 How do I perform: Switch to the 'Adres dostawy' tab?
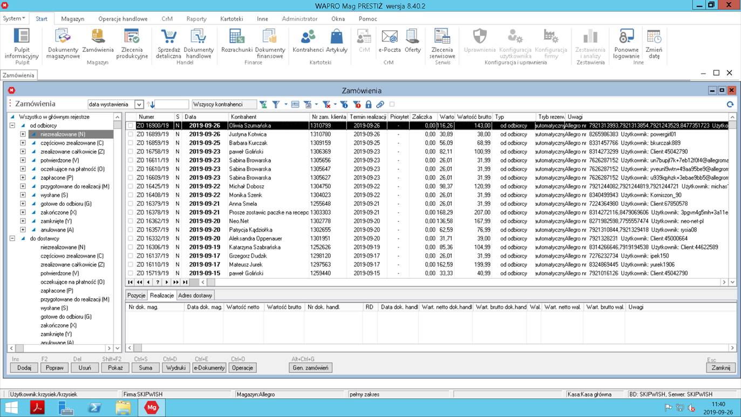click(195, 295)
